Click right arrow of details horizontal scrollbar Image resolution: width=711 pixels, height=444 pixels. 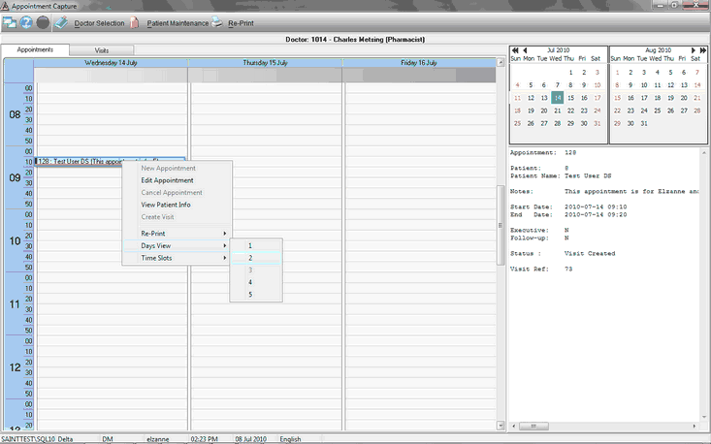(695, 426)
